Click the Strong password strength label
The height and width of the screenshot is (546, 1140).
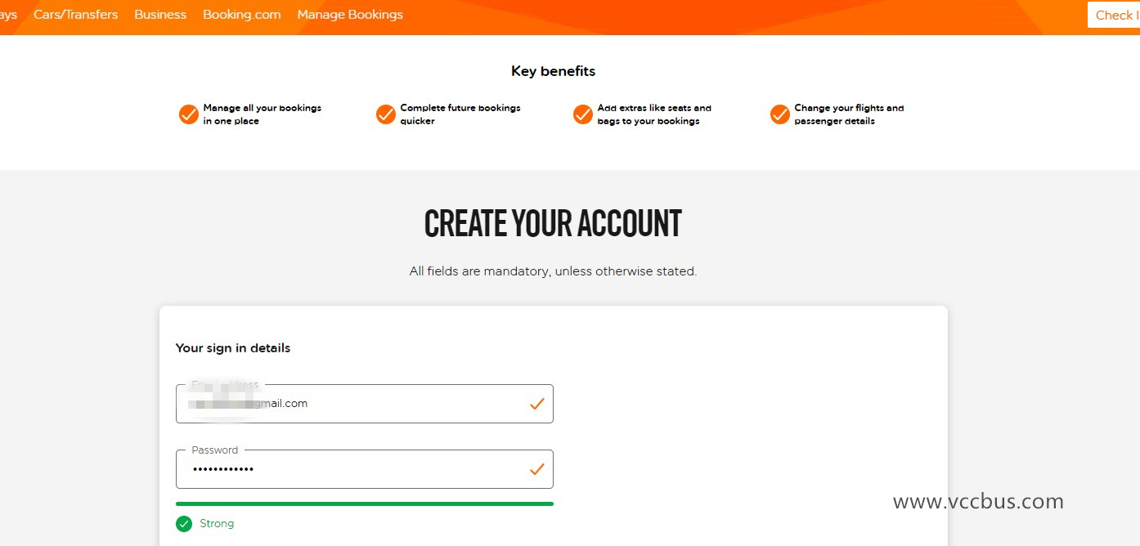(x=217, y=524)
